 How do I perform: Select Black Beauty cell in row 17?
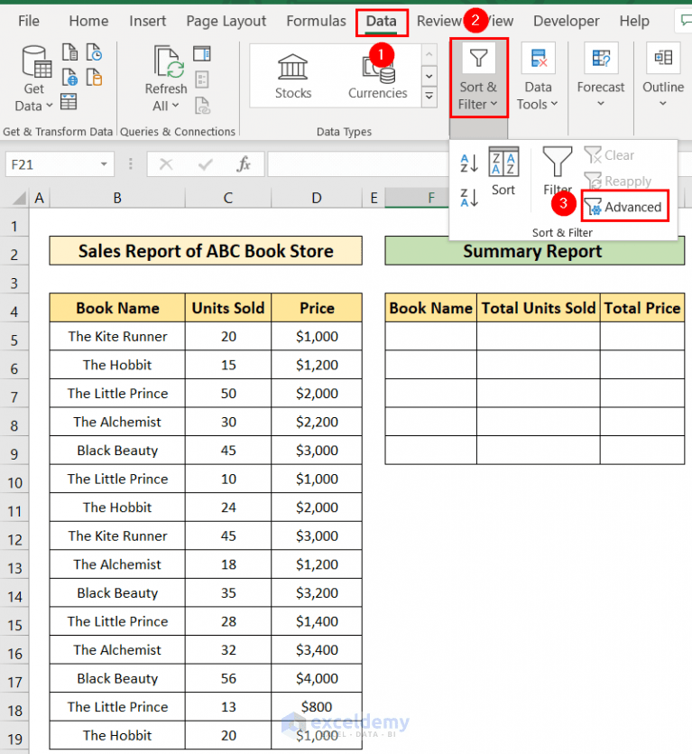coord(117,678)
